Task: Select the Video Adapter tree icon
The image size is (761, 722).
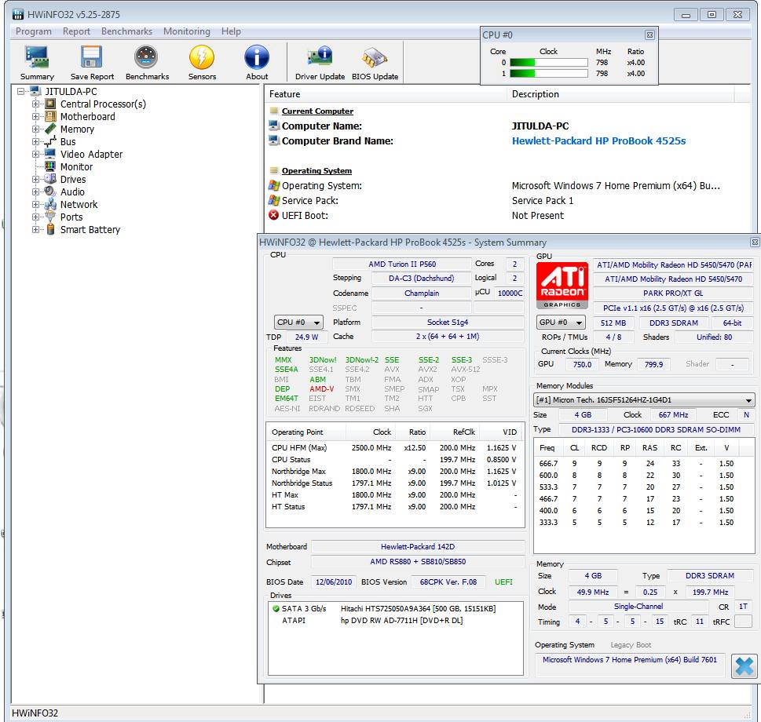Action: point(50,154)
